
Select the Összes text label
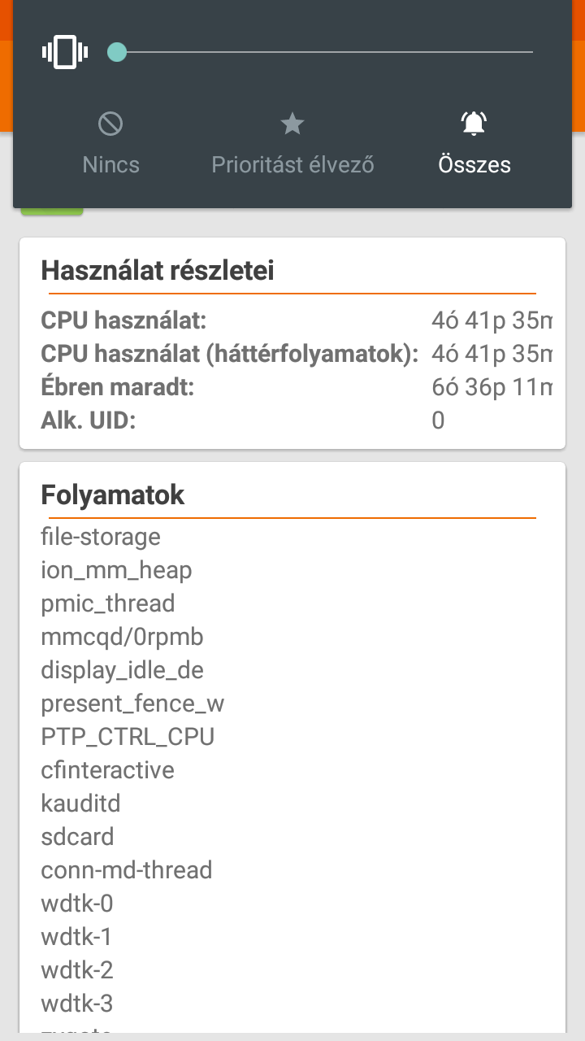click(474, 164)
